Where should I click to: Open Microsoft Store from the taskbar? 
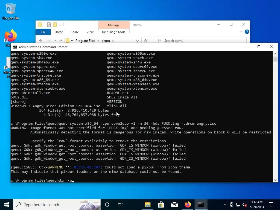coord(161,205)
